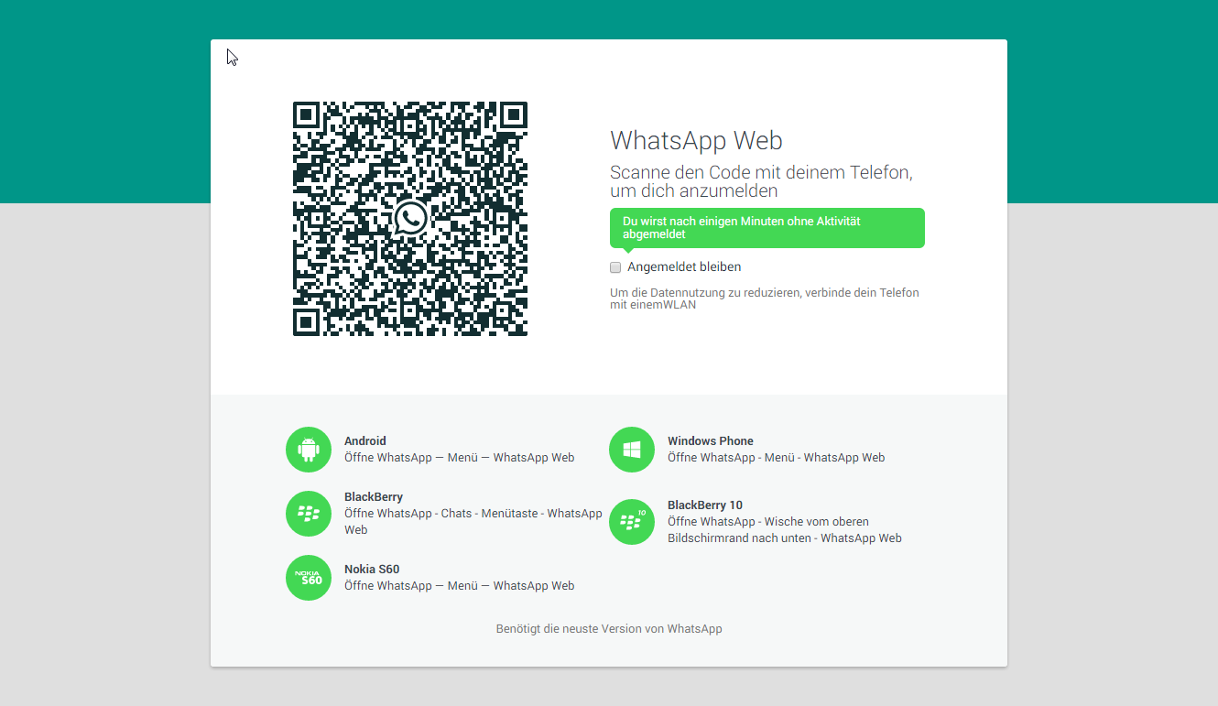
Task: Click the WhatsApp login QR code
Action: 410,219
